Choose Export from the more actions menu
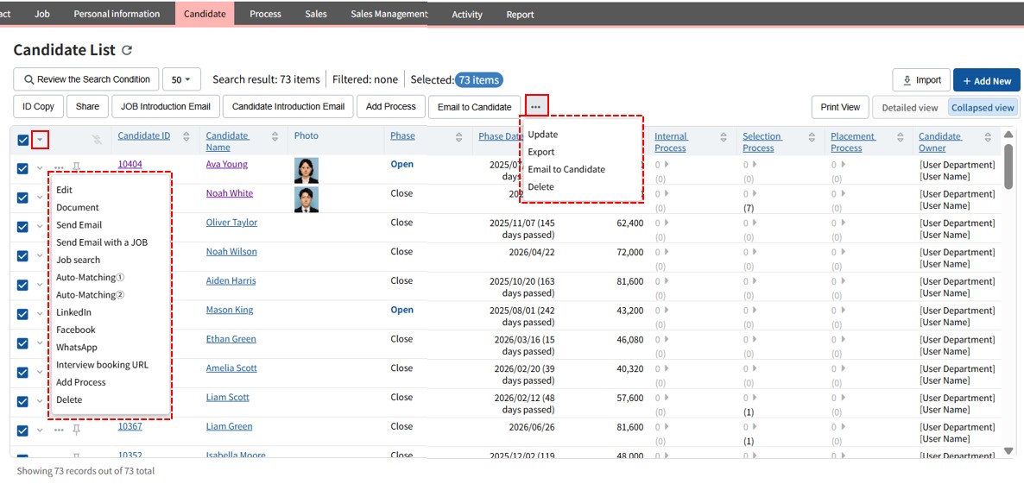This screenshot has height=484, width=1024. [x=541, y=152]
